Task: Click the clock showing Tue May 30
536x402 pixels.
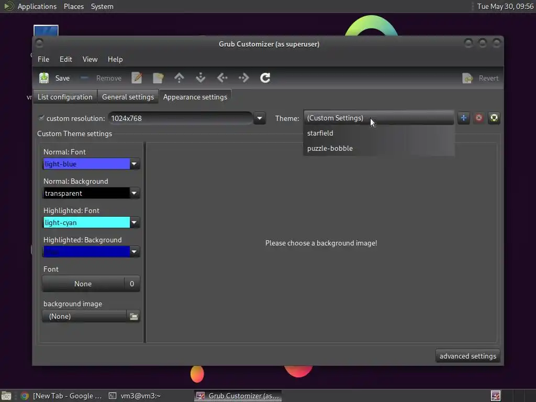Action: [505, 6]
